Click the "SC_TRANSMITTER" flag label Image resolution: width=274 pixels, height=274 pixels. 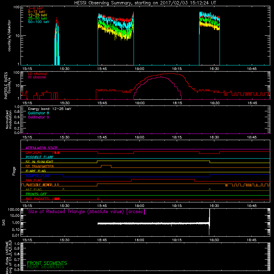[x=39, y=166]
